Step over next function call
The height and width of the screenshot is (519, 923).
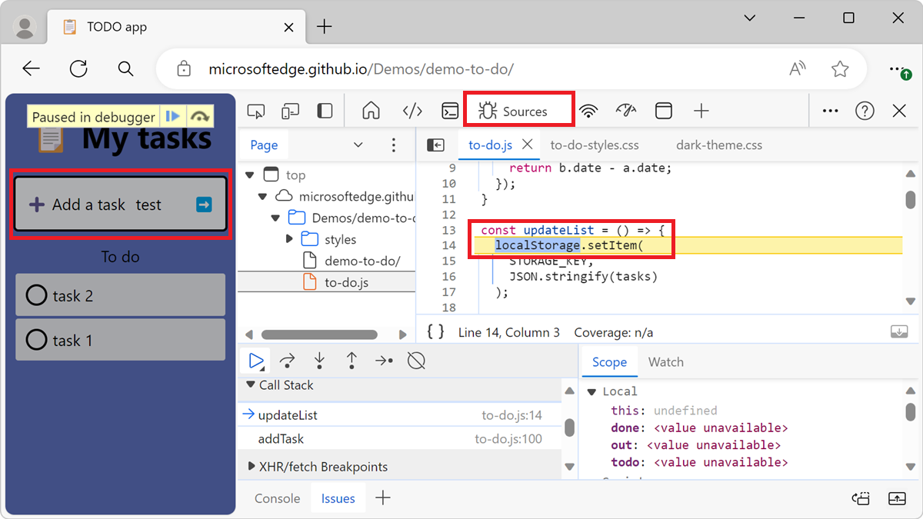[x=287, y=360]
